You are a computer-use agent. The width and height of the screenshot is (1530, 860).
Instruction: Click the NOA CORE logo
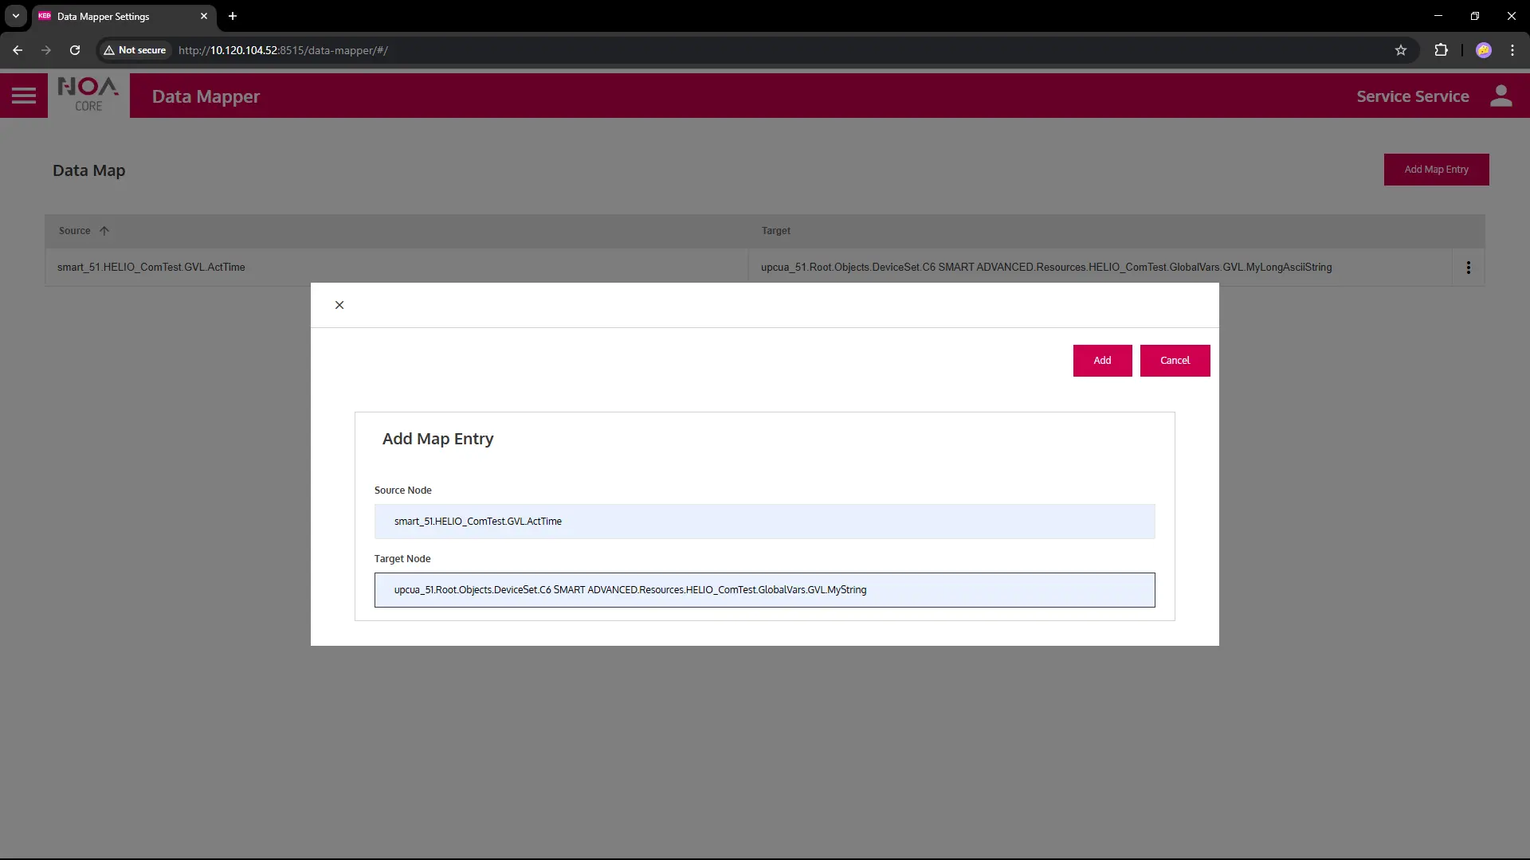(88, 95)
